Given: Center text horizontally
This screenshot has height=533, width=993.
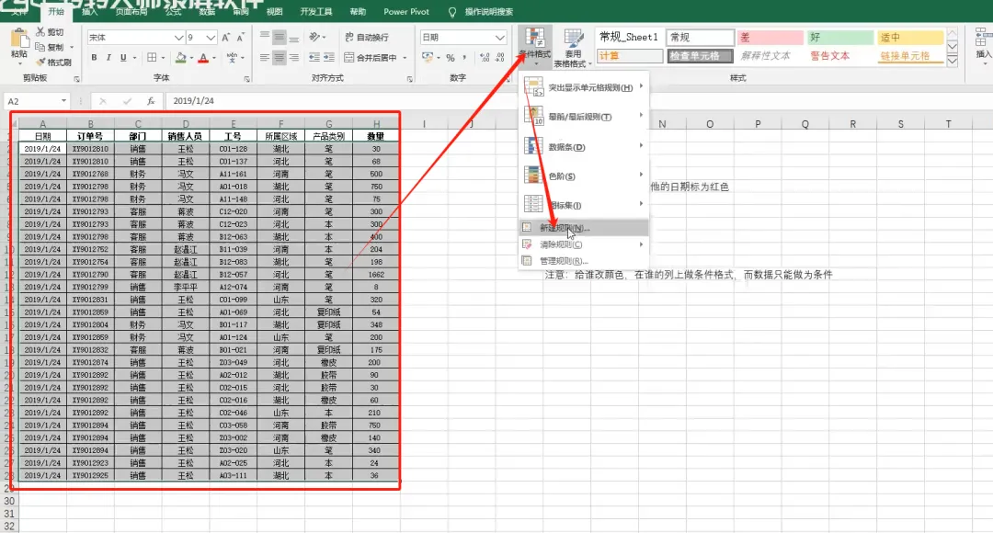Looking at the screenshot, I should tap(280, 58).
